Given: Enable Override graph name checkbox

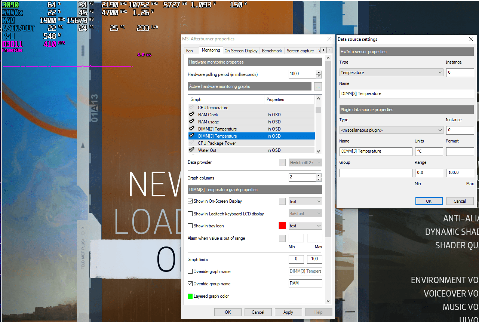Looking at the screenshot, I should (190, 272).
